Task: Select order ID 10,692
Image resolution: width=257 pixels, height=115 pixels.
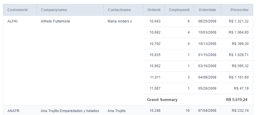Action: pos(155,32)
